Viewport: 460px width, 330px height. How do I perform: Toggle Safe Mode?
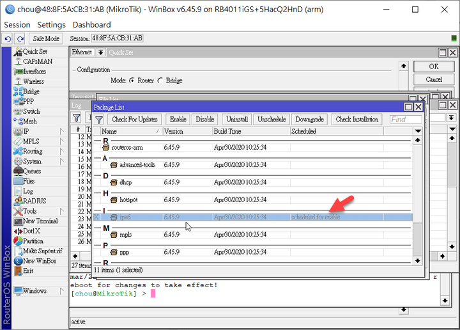pos(46,38)
